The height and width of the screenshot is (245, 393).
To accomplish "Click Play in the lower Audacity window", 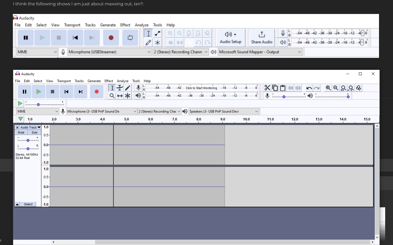I will click(39, 92).
